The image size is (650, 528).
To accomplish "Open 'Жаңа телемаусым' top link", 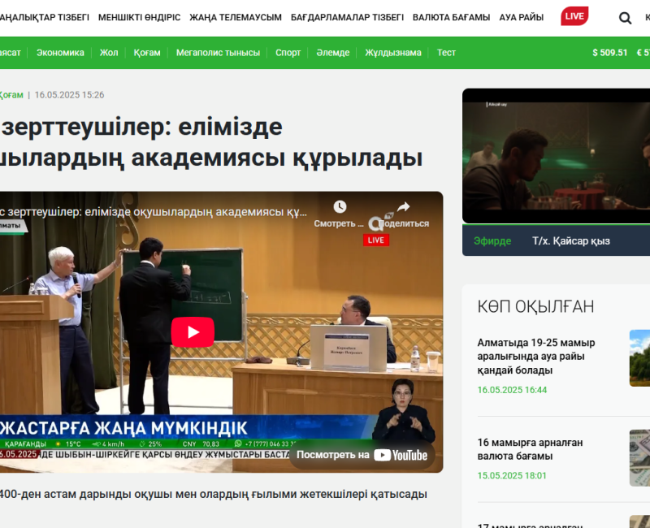I will (x=236, y=17).
